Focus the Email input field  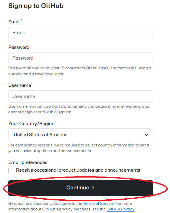point(81,33)
